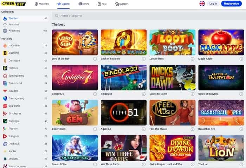Open Desert Gem game thumbnail
The image size is (246, 168).
(75, 112)
